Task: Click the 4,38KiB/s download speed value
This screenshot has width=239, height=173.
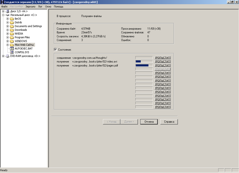Action: 93,36
